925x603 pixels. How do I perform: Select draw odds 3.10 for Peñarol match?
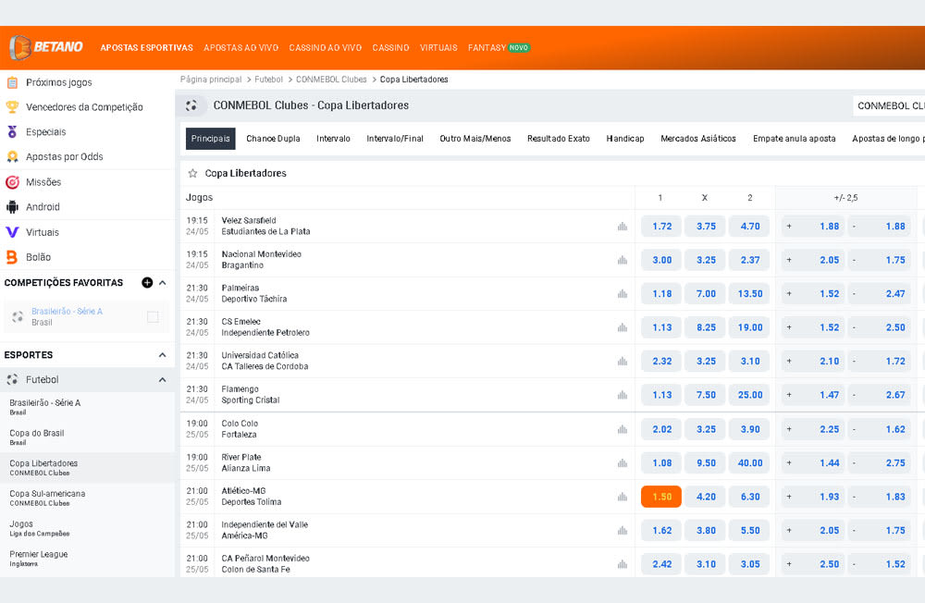pos(706,564)
